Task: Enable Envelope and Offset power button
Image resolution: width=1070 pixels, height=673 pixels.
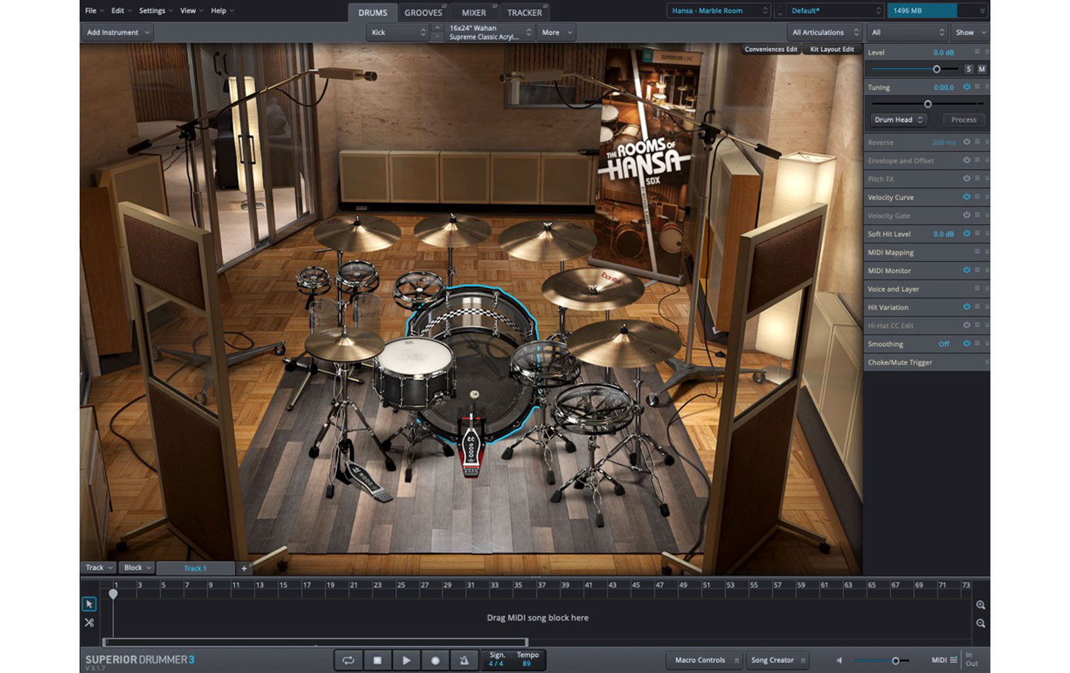Action: tap(966, 160)
